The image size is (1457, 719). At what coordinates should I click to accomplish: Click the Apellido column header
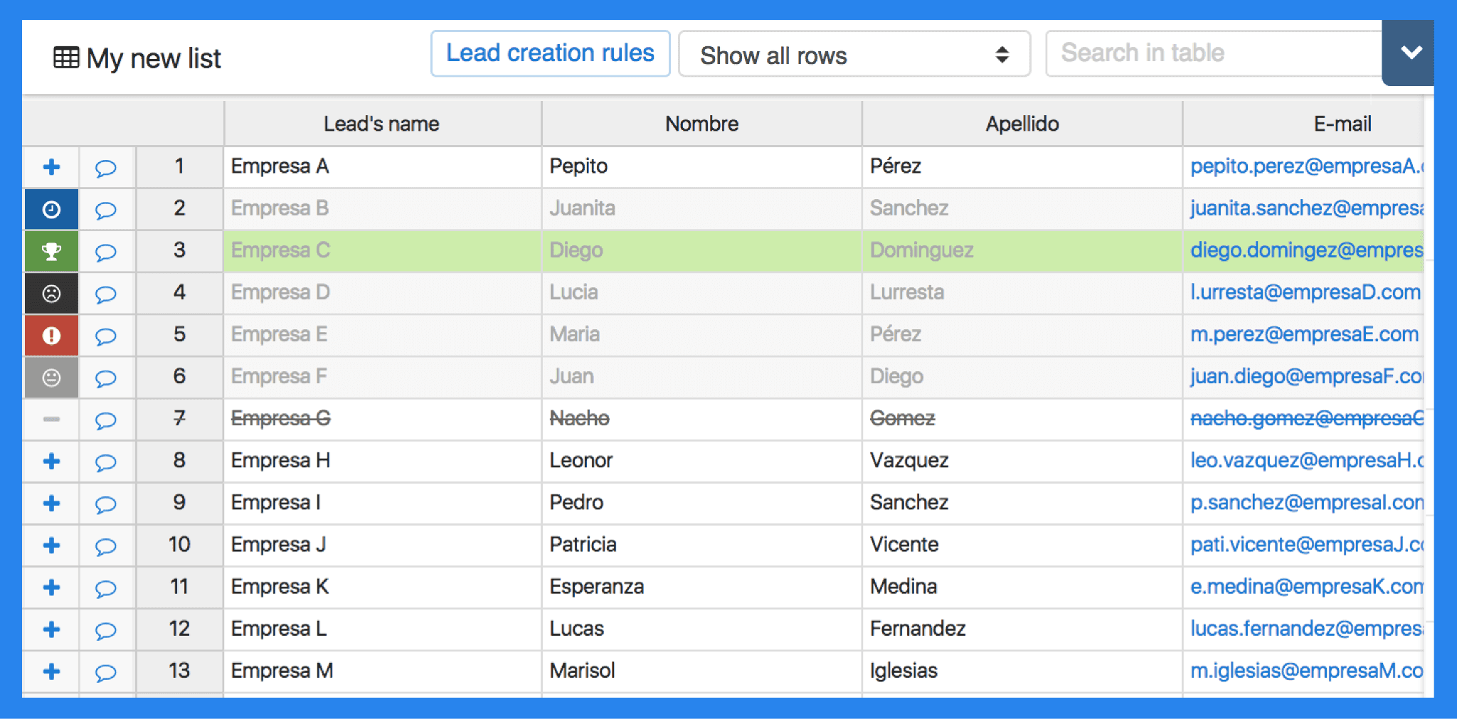click(x=1022, y=124)
